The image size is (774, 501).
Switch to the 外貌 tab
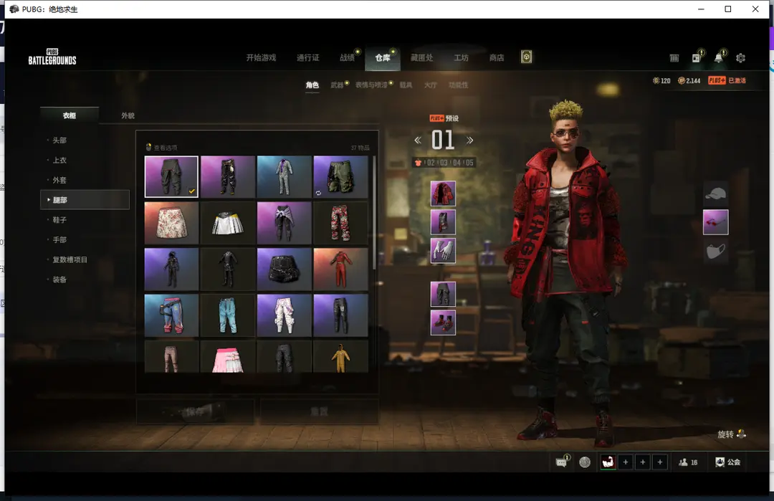click(x=128, y=115)
